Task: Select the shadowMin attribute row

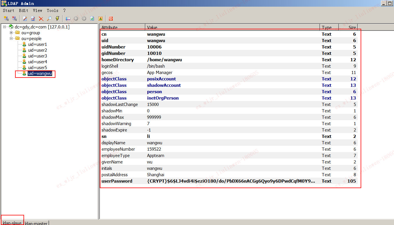Action: coord(229,111)
